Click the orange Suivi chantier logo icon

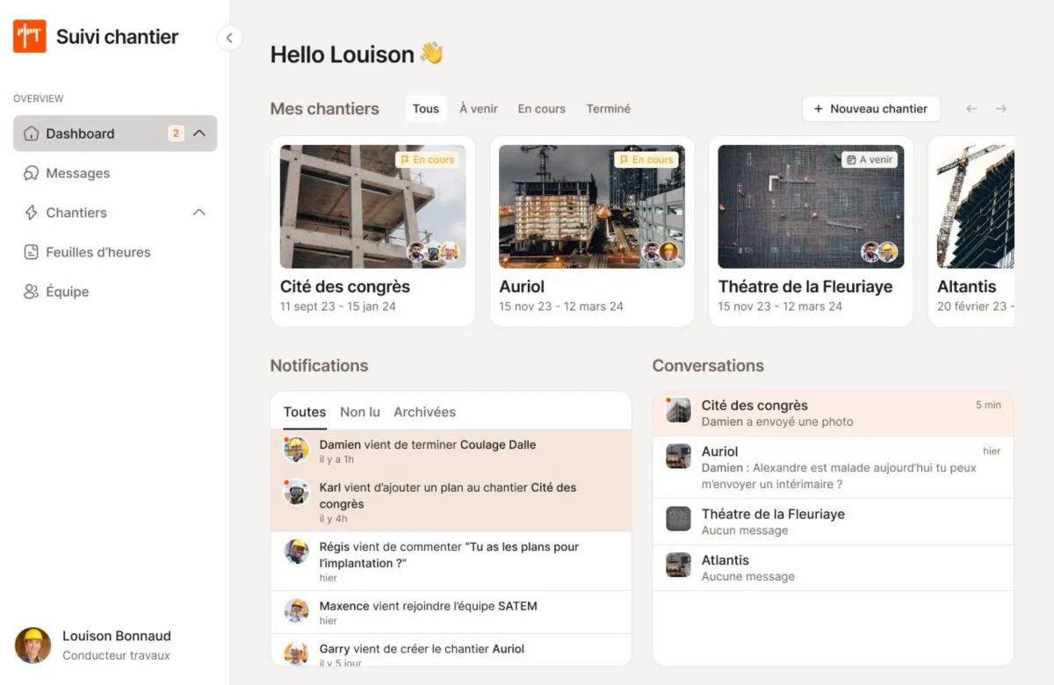click(29, 36)
